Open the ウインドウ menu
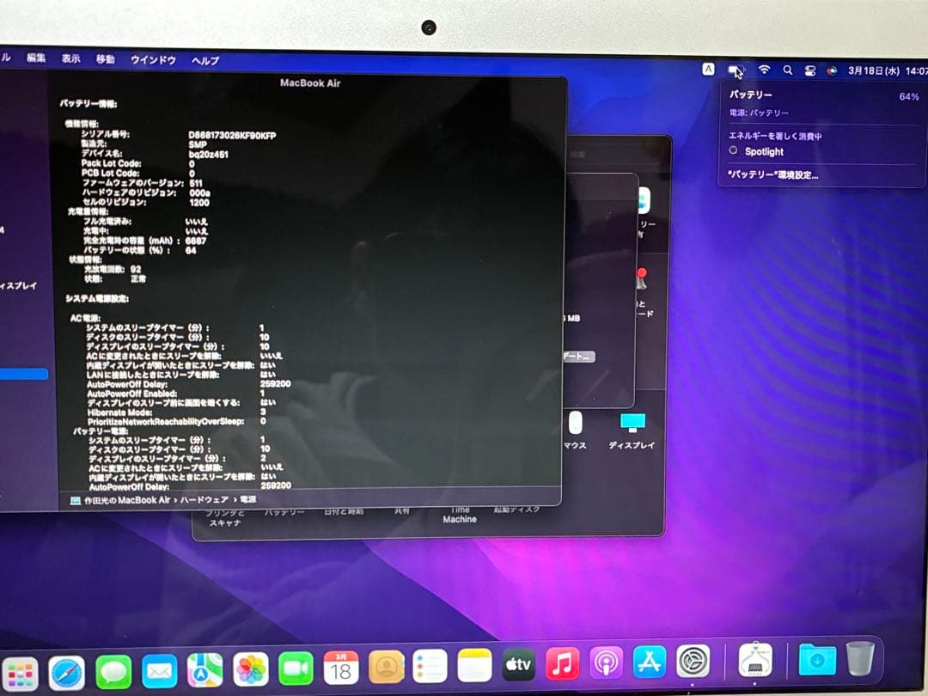The image size is (928, 696). point(153,60)
